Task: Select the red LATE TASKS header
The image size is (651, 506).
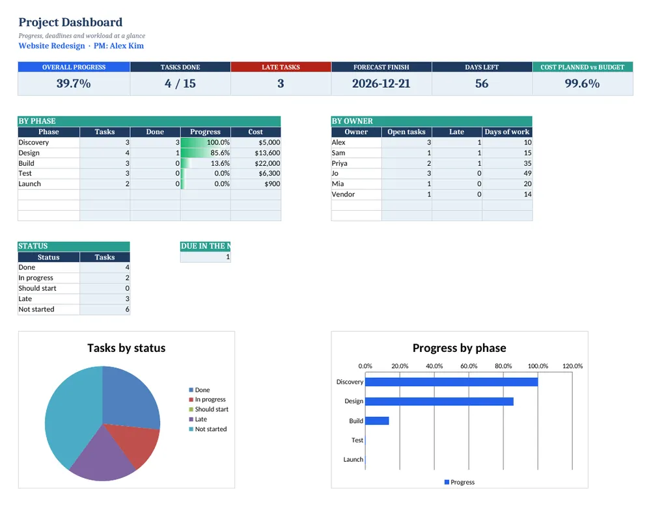Action: (x=281, y=67)
